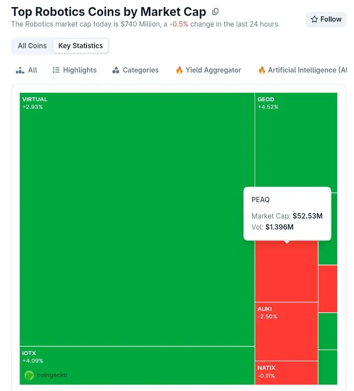Click the star icon in Follow button

(314, 19)
